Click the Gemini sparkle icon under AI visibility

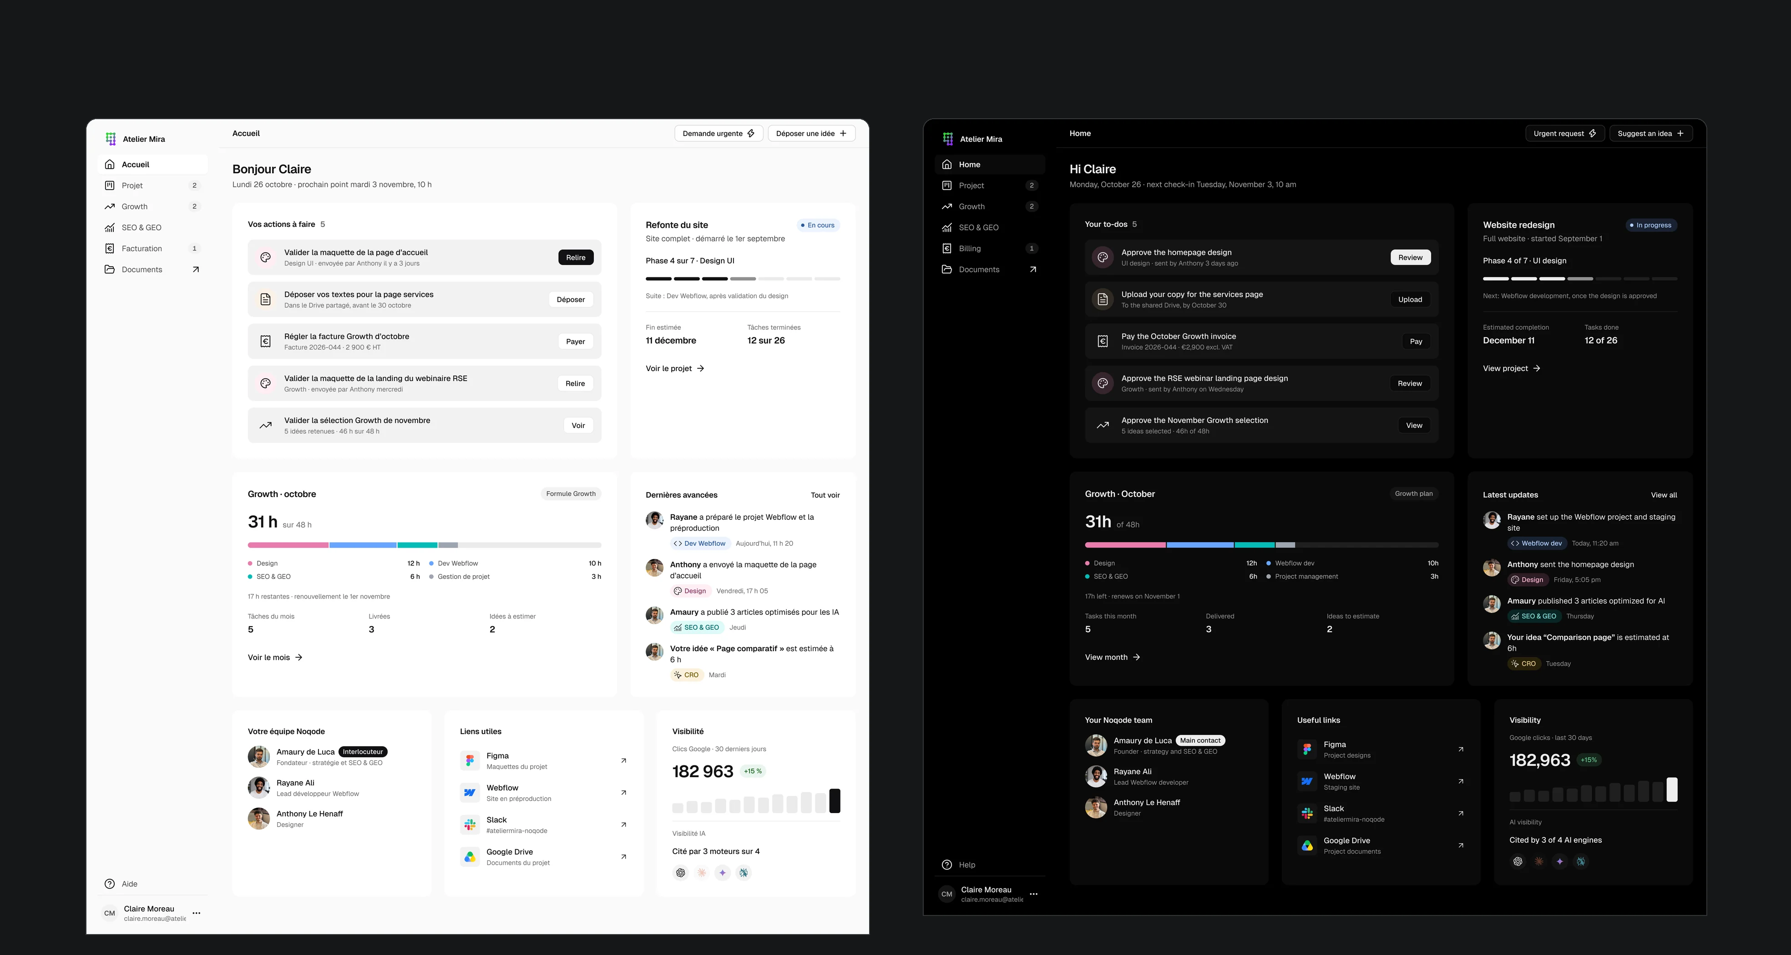click(1560, 862)
